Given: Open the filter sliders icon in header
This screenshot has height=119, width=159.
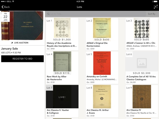Looking at the screenshot, I should click(x=156, y=7).
